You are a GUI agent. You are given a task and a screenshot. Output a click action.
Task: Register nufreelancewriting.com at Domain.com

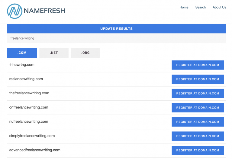[x=198, y=122]
